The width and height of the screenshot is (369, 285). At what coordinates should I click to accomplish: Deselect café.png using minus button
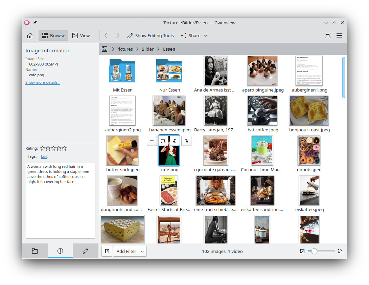pyautogui.click(x=152, y=141)
